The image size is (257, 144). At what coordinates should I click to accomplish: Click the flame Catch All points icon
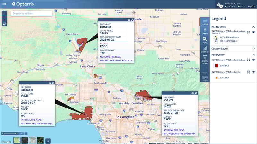coord(217,78)
